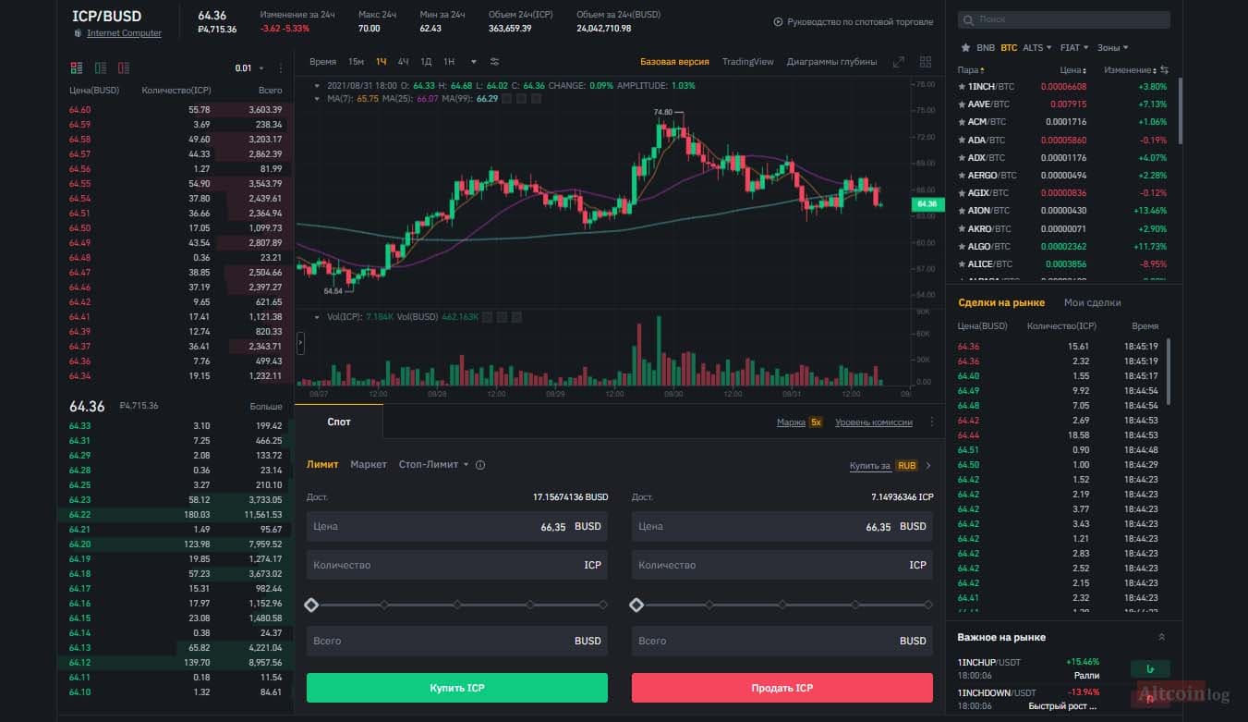The image size is (1248, 722).
Task: Expand chart to fullscreen
Action: coord(898,62)
